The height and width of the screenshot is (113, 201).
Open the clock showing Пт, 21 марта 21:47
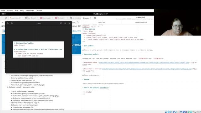tap(100, 14)
